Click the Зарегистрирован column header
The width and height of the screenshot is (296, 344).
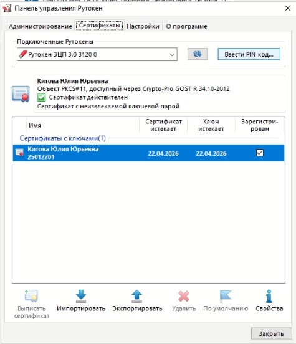tap(260, 125)
